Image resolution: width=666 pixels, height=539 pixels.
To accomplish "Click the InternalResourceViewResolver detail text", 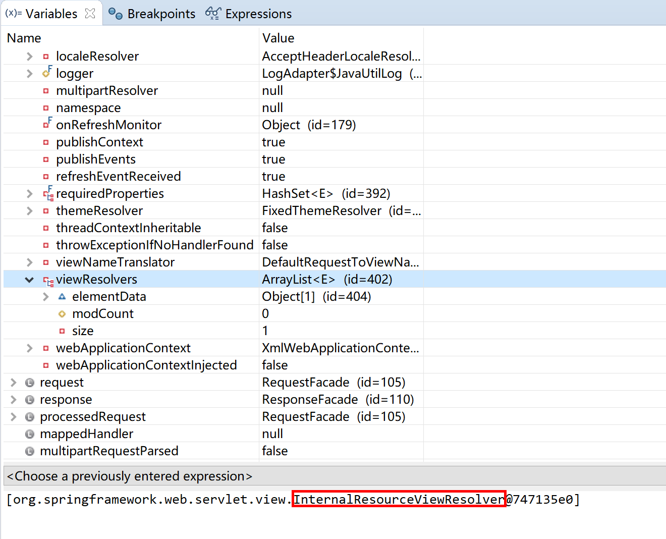I will [x=399, y=499].
